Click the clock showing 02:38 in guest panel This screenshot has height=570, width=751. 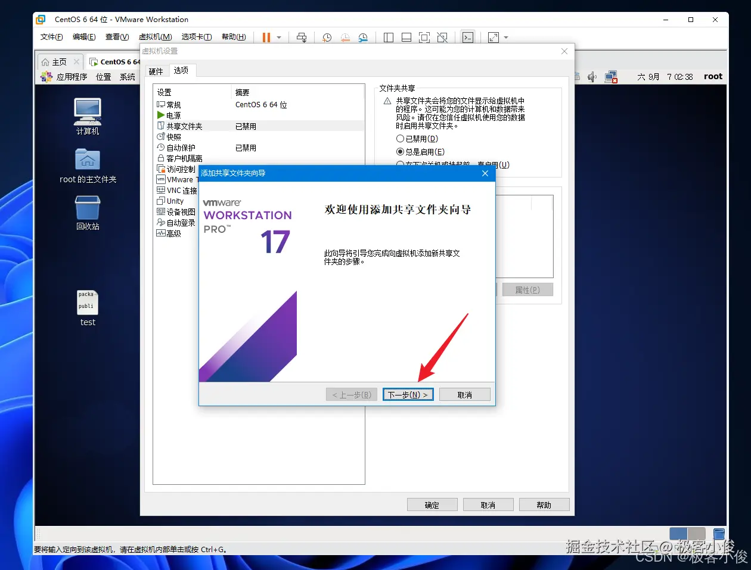(665, 77)
